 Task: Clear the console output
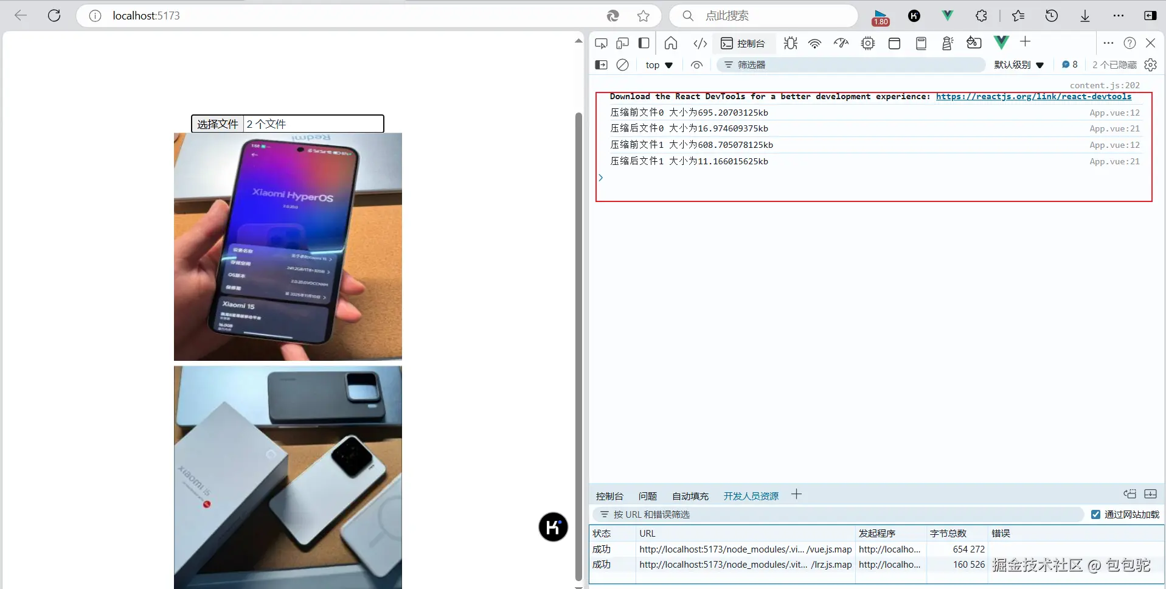click(x=622, y=64)
